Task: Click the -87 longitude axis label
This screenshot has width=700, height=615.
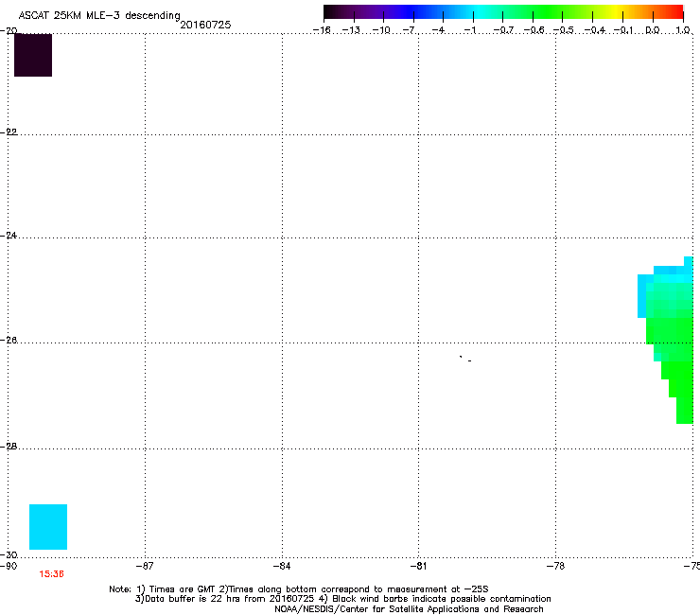Action: click(145, 567)
